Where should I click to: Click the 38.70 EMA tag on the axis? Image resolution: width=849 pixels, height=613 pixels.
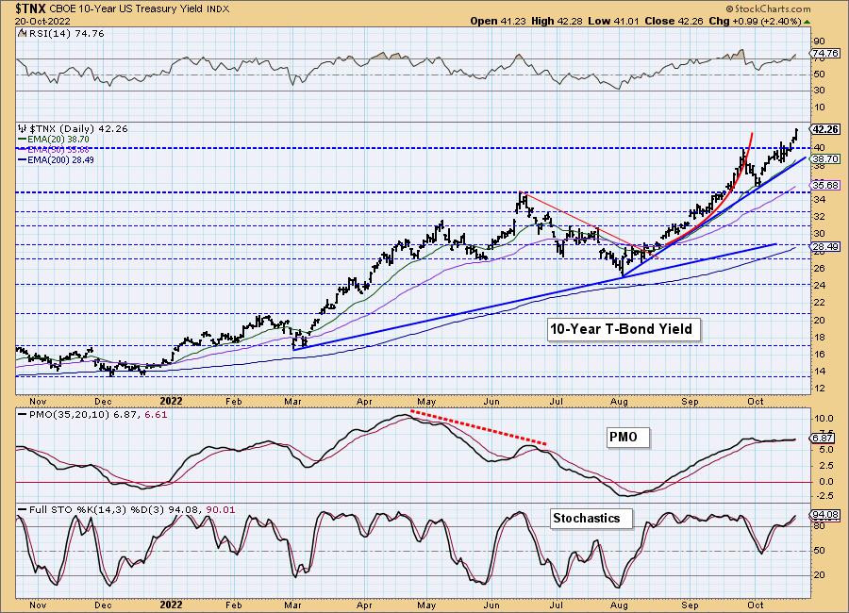[x=825, y=158]
